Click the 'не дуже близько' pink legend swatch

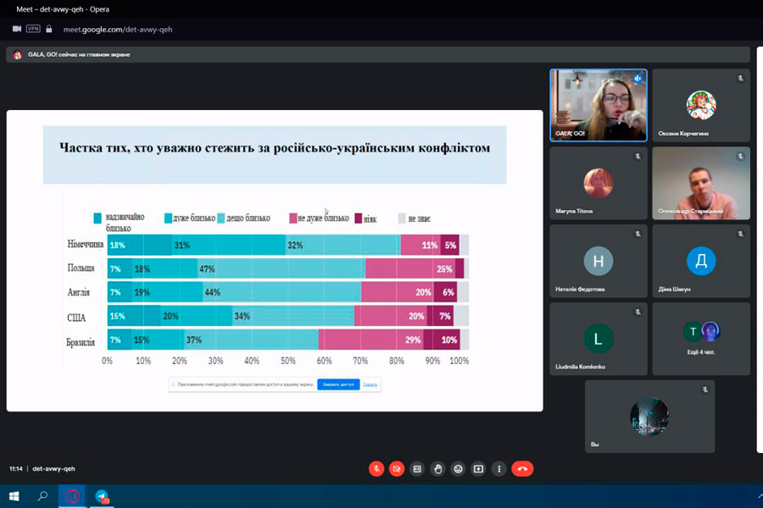click(x=293, y=218)
